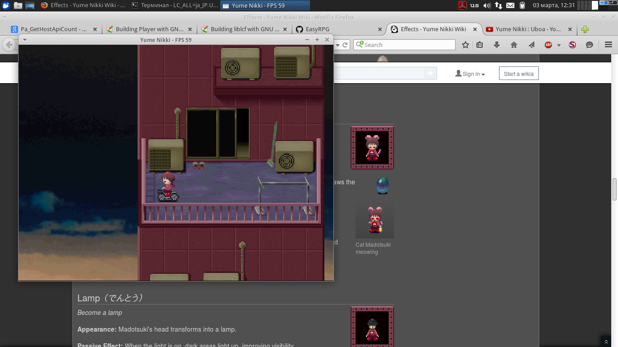
Task: Close the Yume Nikki : Uboa YouTube tab
Action: point(570,29)
